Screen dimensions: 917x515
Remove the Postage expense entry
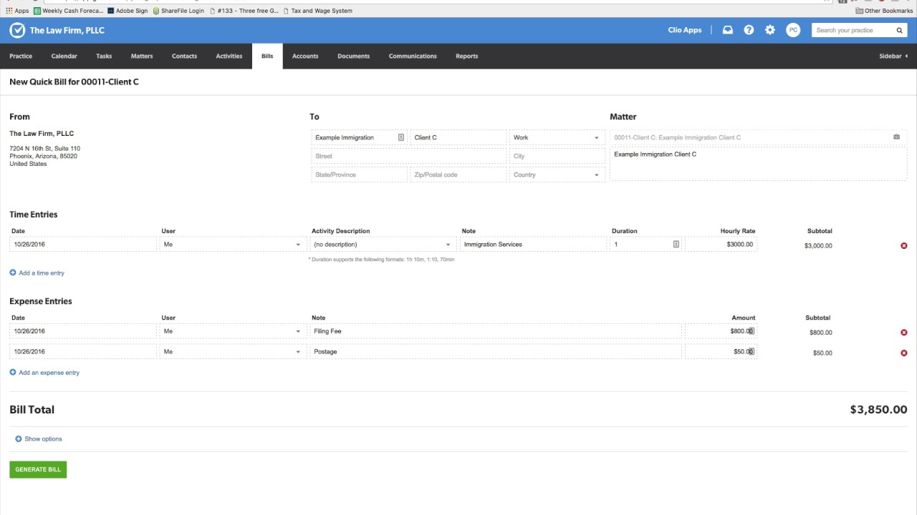(904, 353)
